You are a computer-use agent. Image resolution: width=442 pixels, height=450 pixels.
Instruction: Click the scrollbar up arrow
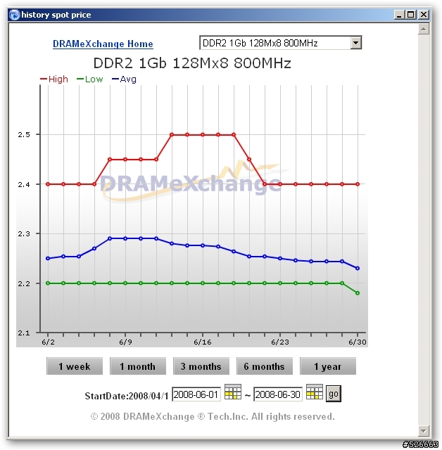pos(423,29)
